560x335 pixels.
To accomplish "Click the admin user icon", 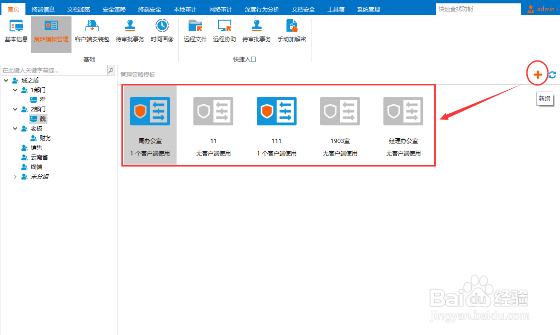I will (x=530, y=9).
